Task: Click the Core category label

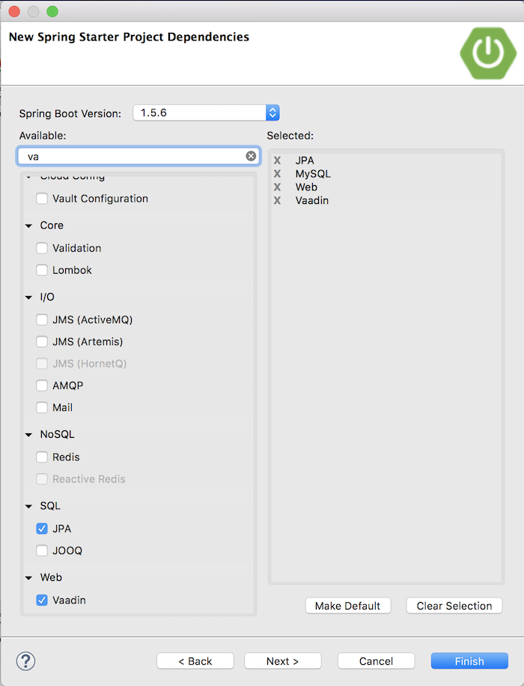Action: (52, 226)
